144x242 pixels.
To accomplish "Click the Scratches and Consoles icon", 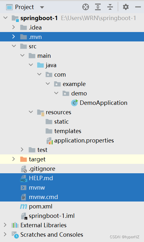I will coord(15,235).
